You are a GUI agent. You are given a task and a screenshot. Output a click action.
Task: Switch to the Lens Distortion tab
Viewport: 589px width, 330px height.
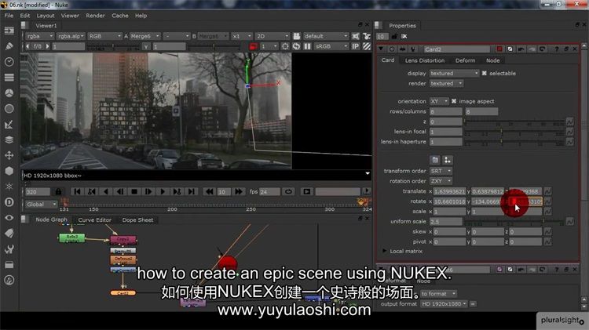[x=424, y=60]
